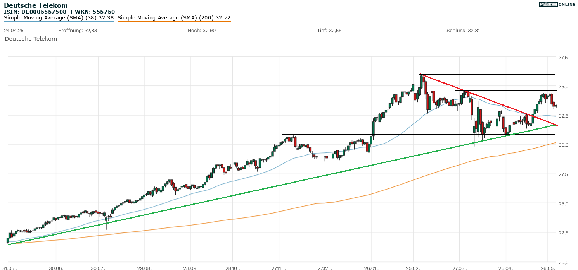This screenshot has height=270, width=578.
Task: Toggle the SMA (38) legend entry
Action: (x=59, y=17)
